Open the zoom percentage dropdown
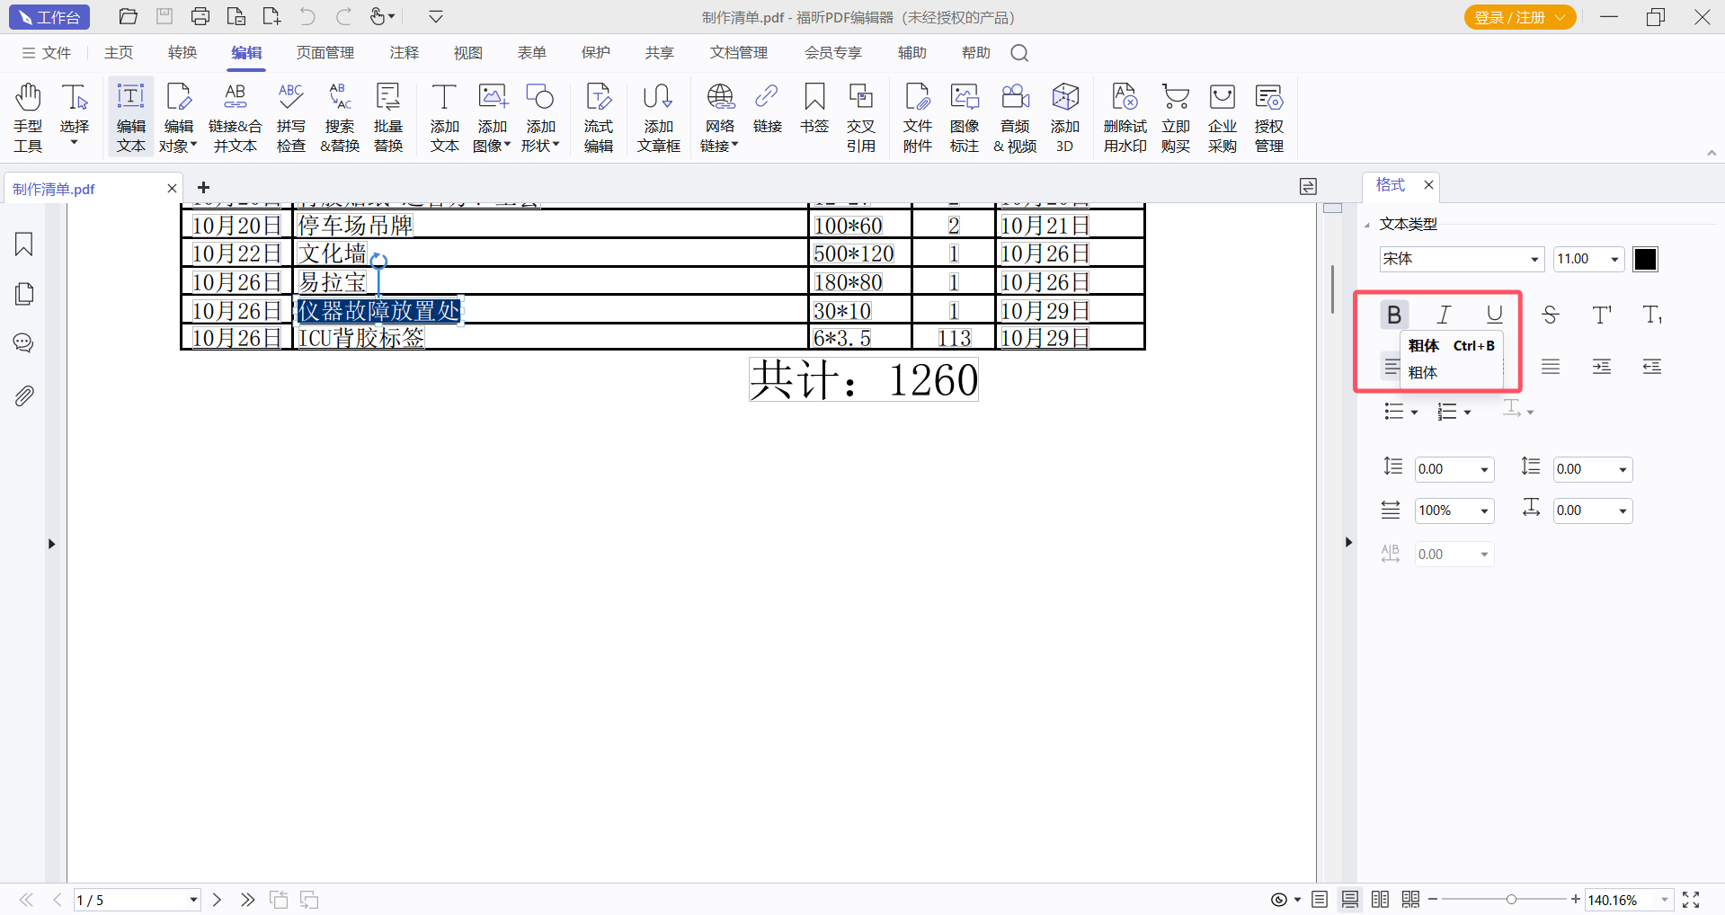This screenshot has height=915, width=1725. (1664, 900)
